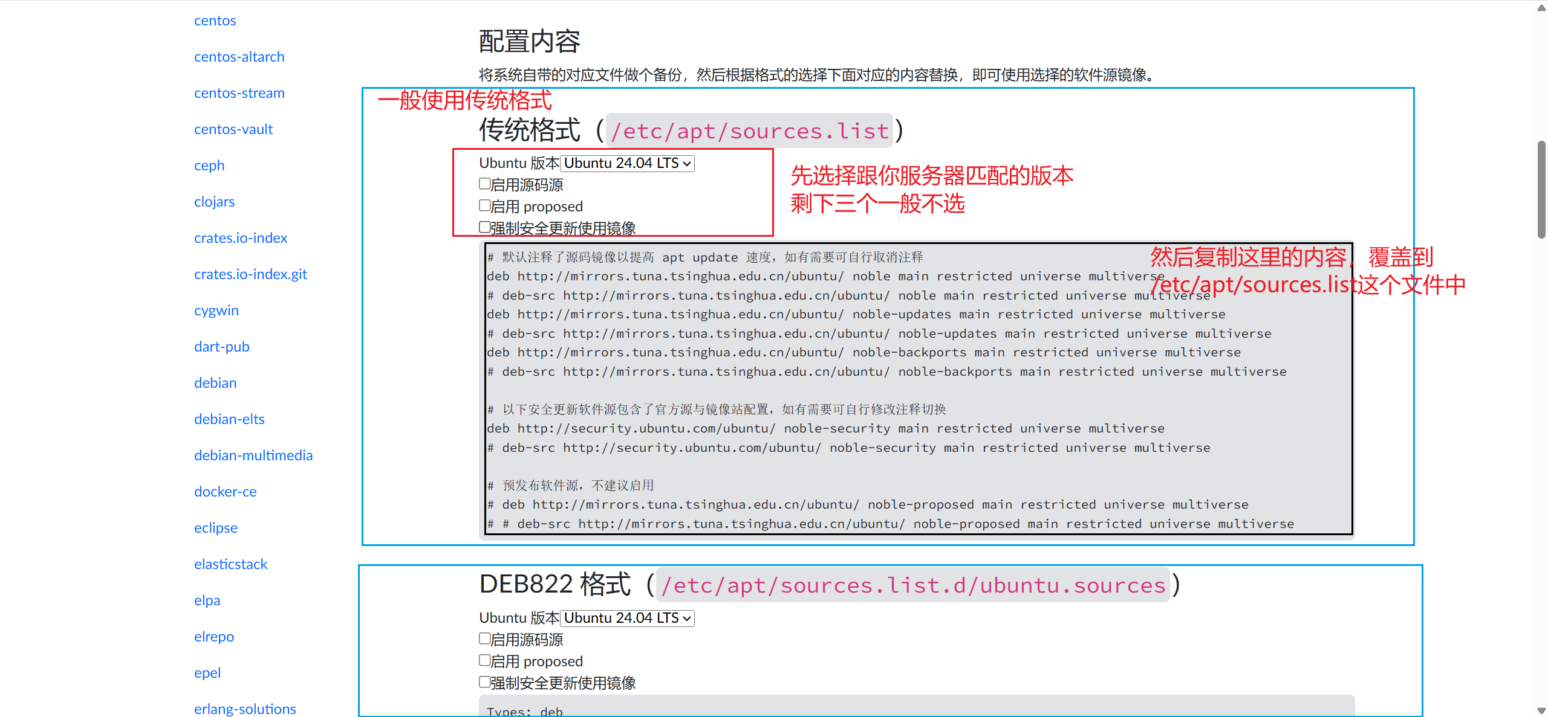
Task: Navigate to the cygwin mirror
Action: [216, 310]
